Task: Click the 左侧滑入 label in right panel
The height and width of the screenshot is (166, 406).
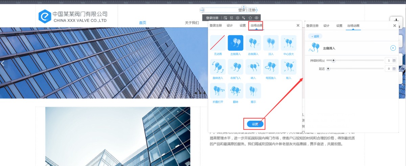Action: click(x=329, y=48)
